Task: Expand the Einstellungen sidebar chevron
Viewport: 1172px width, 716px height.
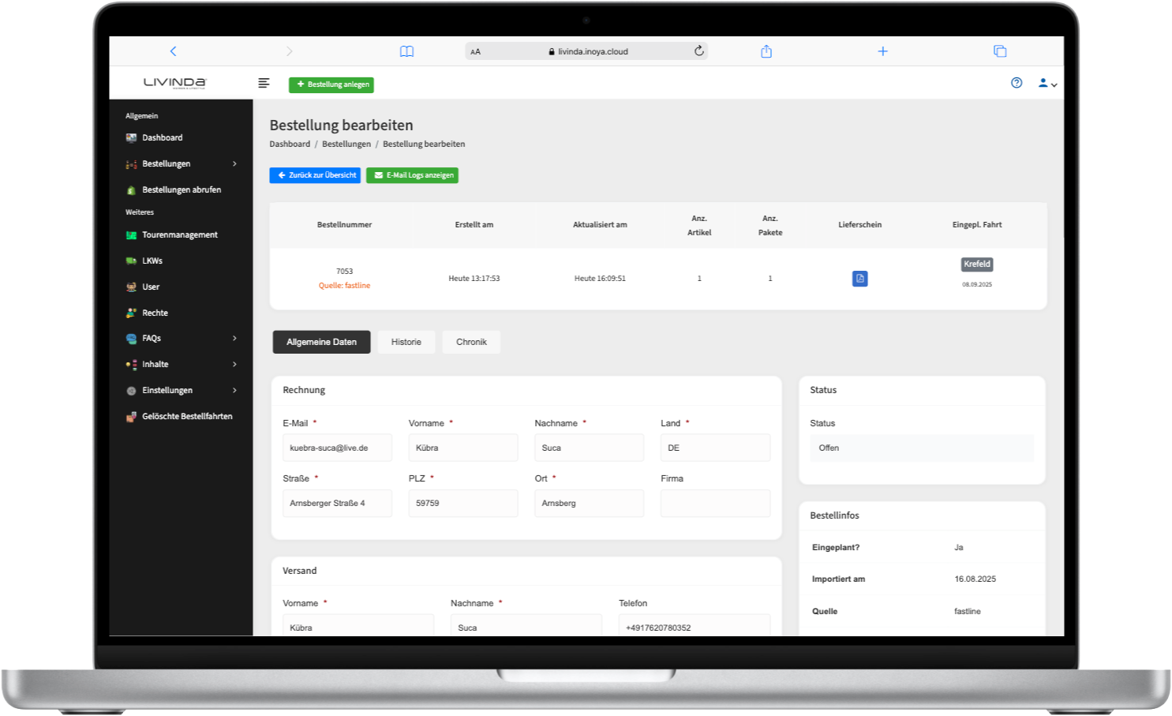Action: [234, 390]
